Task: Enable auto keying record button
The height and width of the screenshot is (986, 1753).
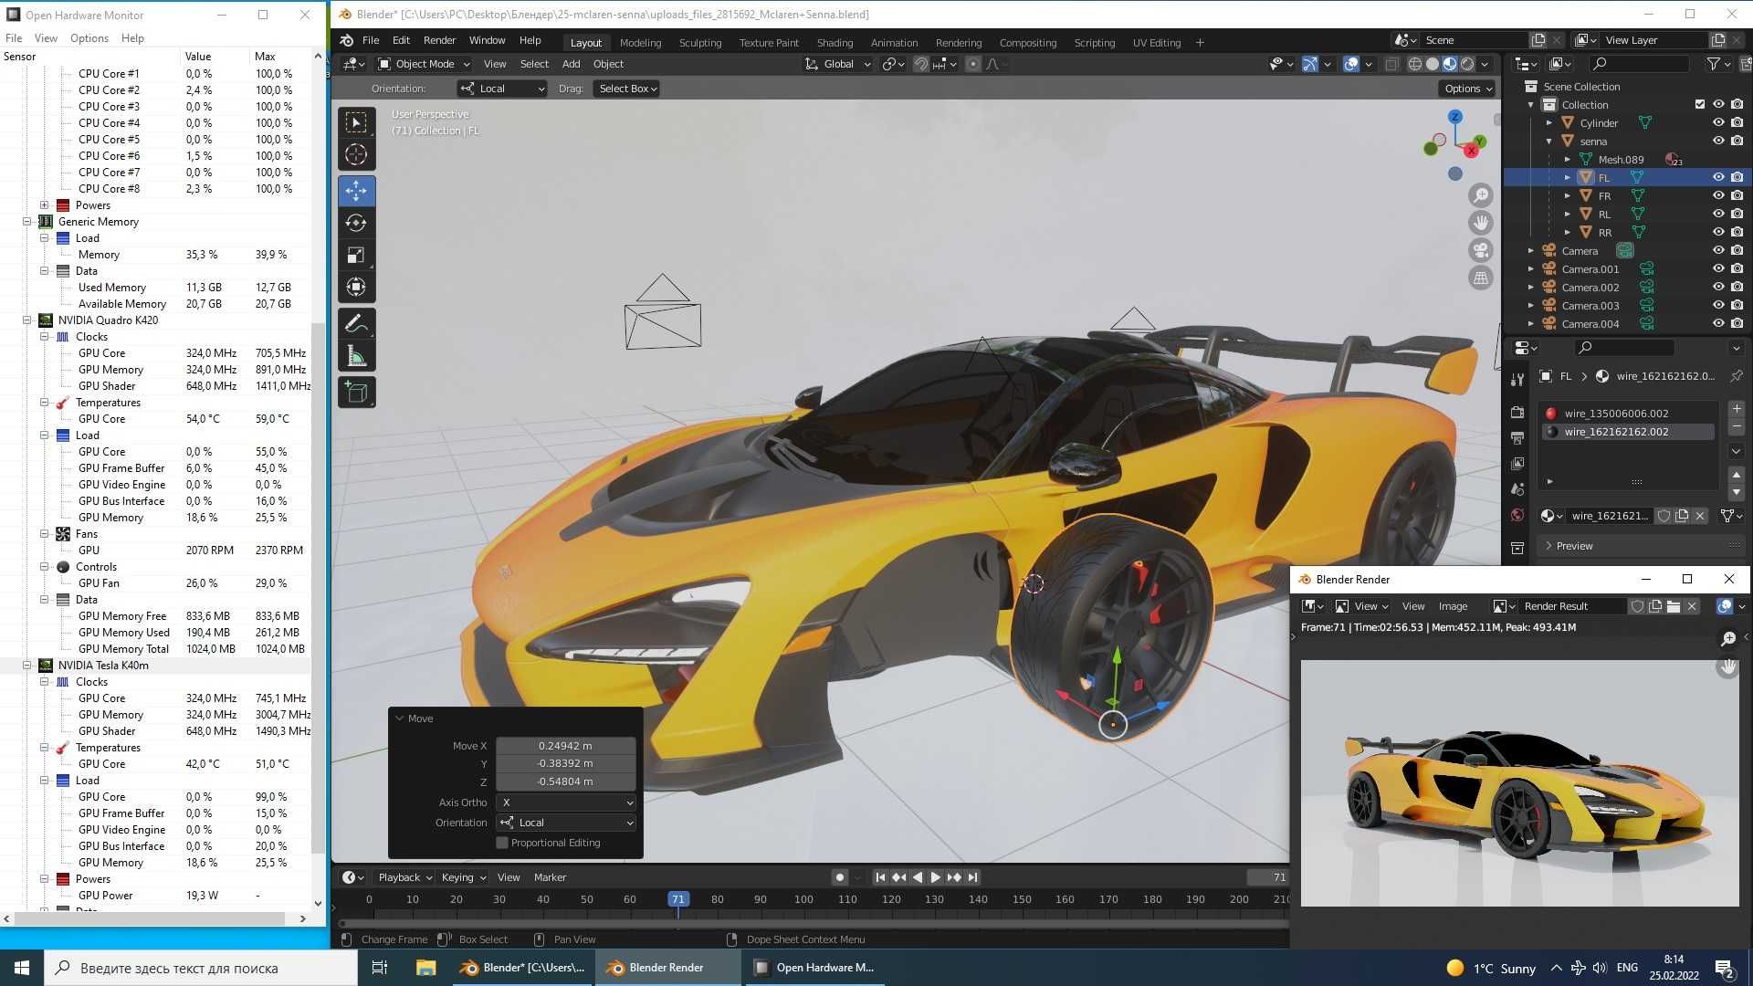Action: tap(839, 877)
